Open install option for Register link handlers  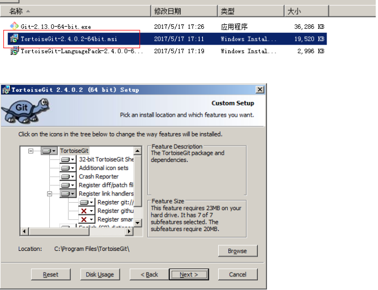tap(68, 194)
